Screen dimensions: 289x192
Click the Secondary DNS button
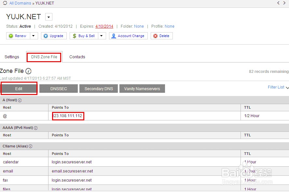[99, 89]
